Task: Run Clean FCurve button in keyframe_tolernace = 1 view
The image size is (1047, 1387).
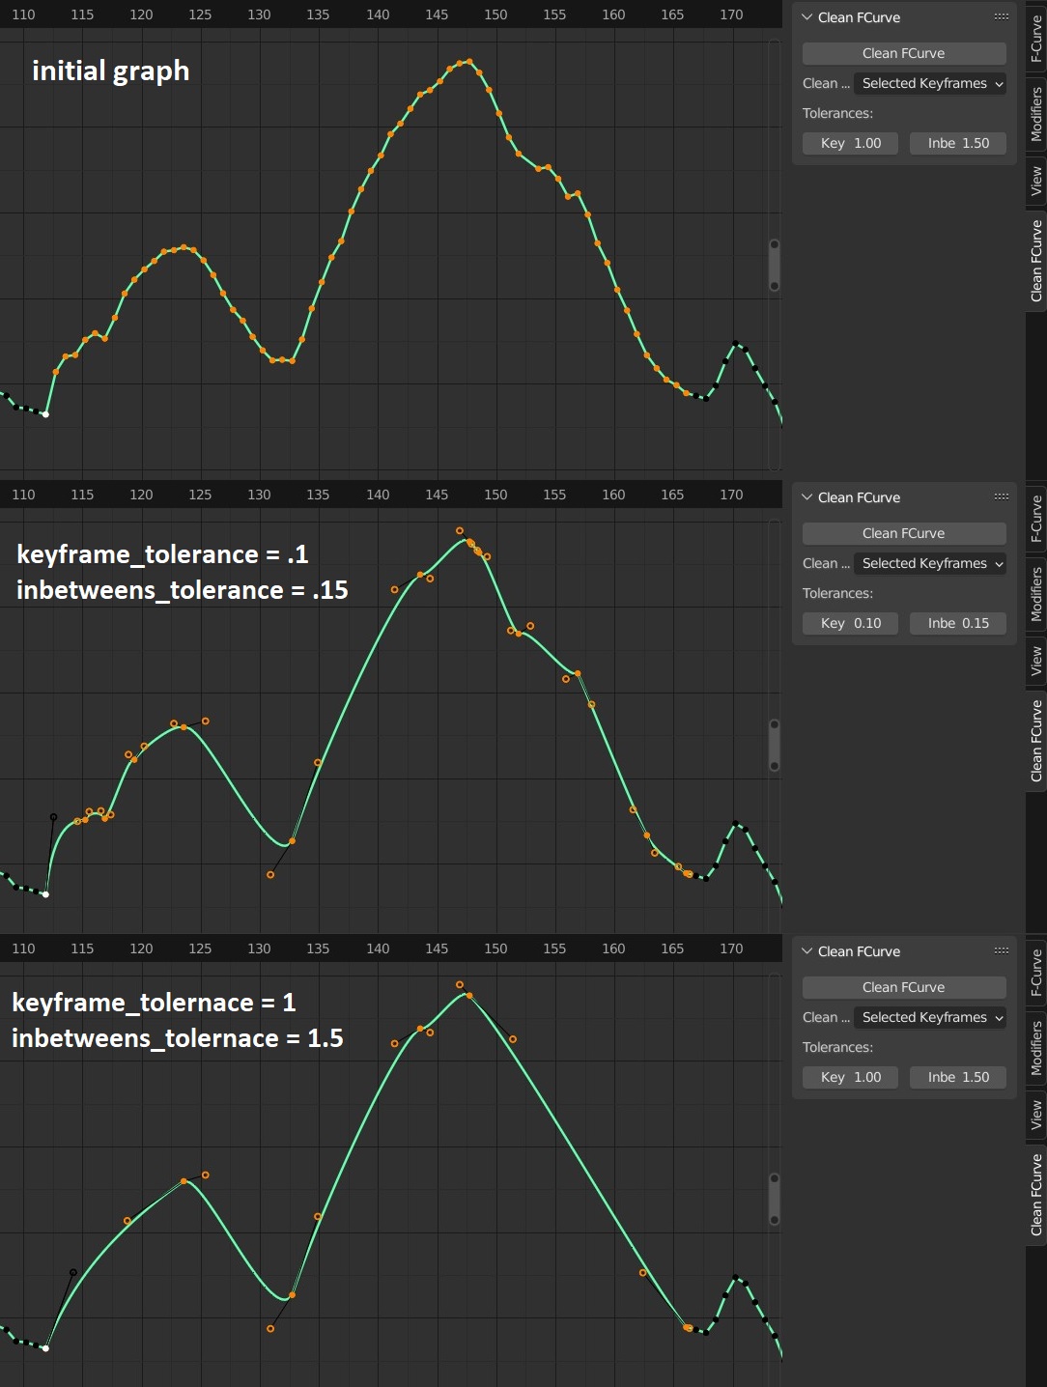Action: coord(904,987)
